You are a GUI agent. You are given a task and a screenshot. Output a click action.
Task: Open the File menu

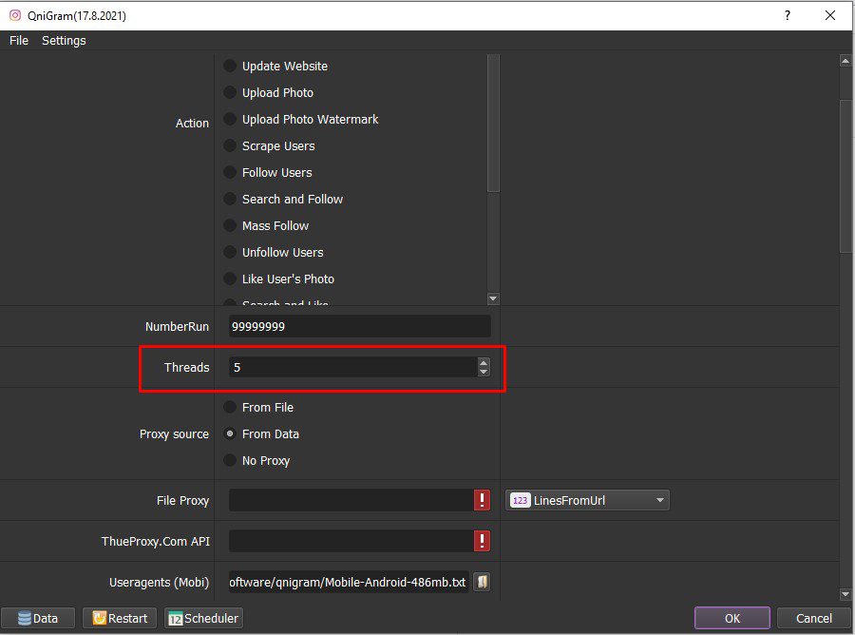point(19,40)
